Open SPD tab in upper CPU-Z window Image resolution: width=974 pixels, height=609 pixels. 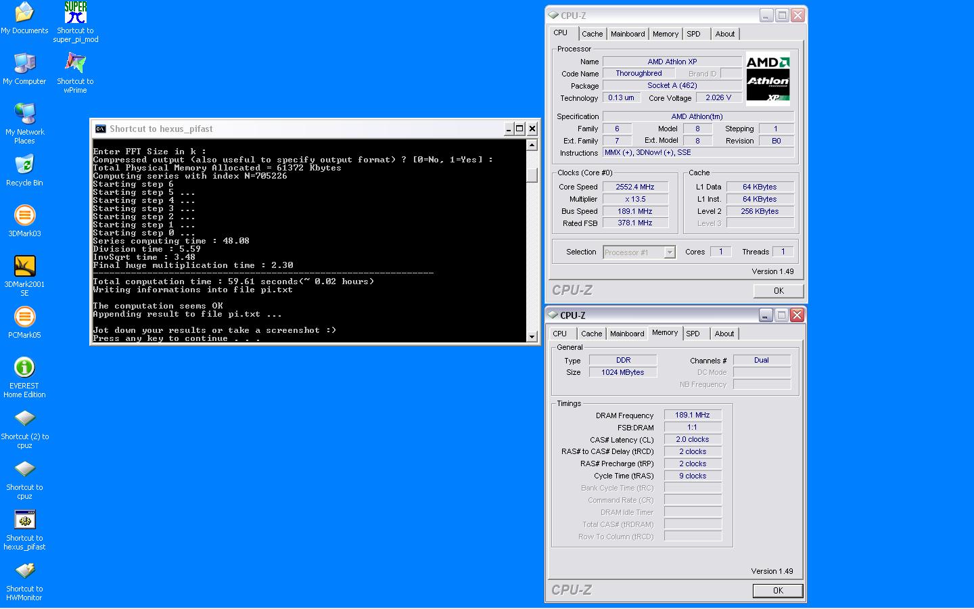(x=694, y=34)
